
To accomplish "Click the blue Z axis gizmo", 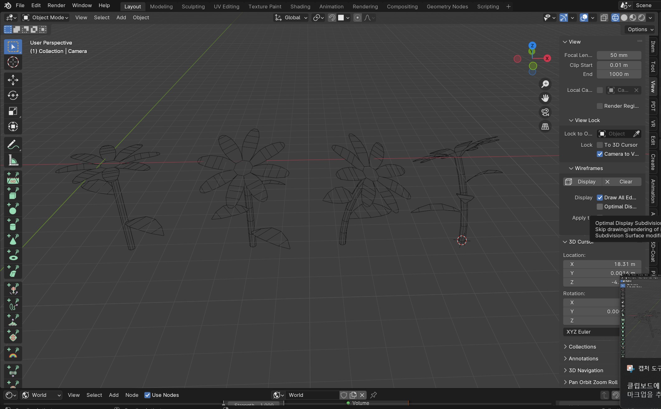I will point(532,45).
